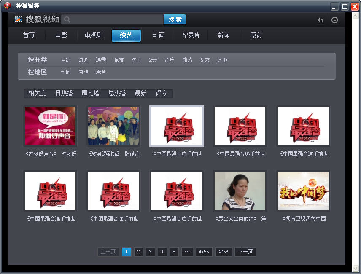
Task: Sort results by 最新
Action: click(x=141, y=93)
